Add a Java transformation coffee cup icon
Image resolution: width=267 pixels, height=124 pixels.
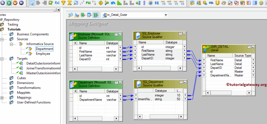[x=223, y=3]
